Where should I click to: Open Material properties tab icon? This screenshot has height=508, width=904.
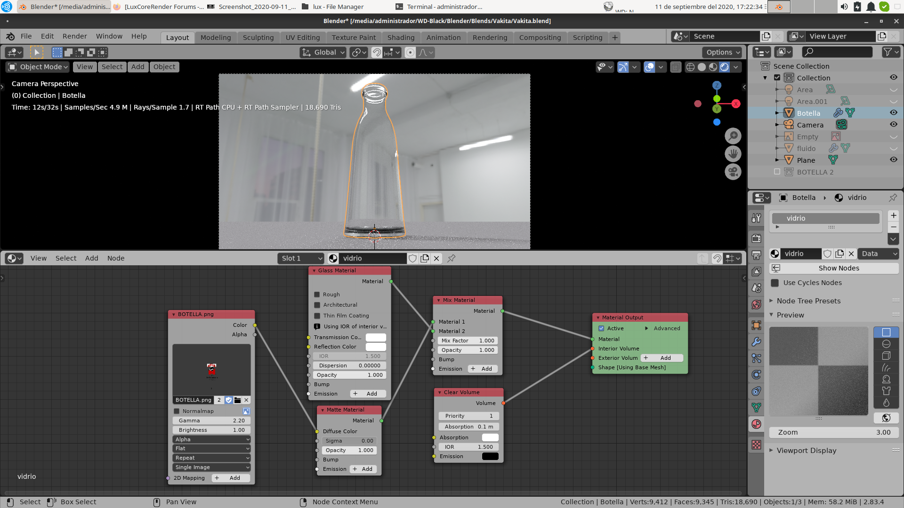pos(756,424)
